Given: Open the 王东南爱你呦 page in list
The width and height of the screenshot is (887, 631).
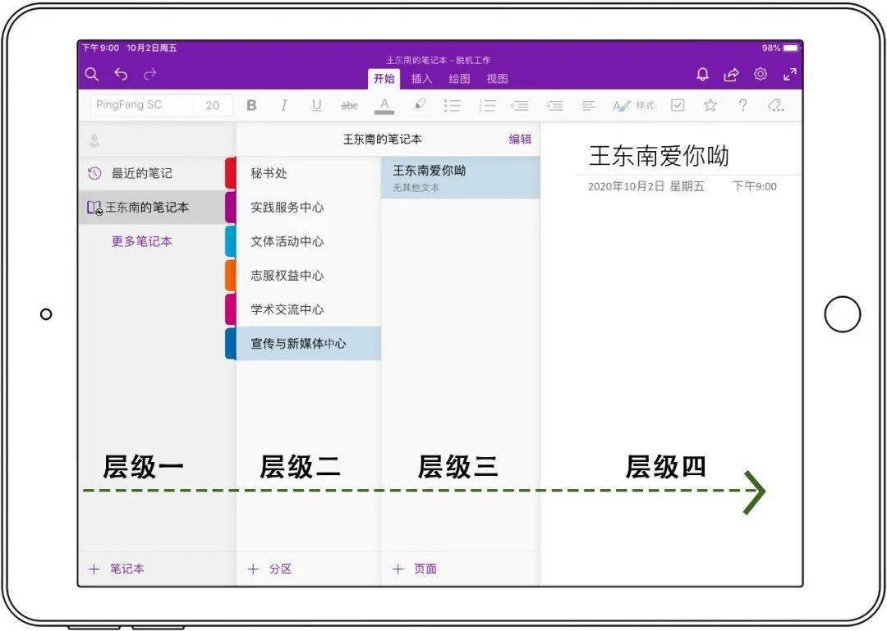Looking at the screenshot, I should coord(461,177).
